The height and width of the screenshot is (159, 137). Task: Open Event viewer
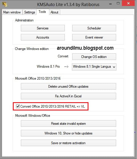click(94, 37)
